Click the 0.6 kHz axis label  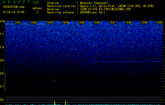pos(2,100)
